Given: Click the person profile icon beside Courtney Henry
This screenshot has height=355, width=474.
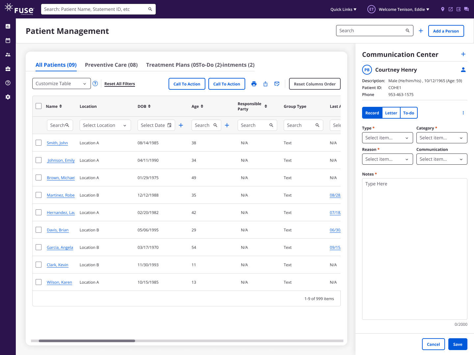Looking at the screenshot, I should coord(463,70).
